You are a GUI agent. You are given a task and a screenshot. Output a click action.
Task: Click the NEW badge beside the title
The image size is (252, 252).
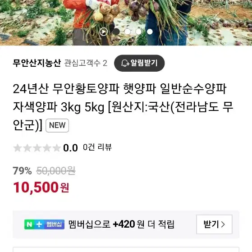tap(57, 125)
